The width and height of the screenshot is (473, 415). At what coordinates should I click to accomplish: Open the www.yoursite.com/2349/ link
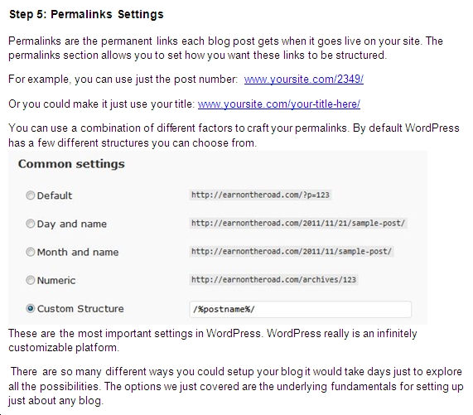tap(304, 80)
